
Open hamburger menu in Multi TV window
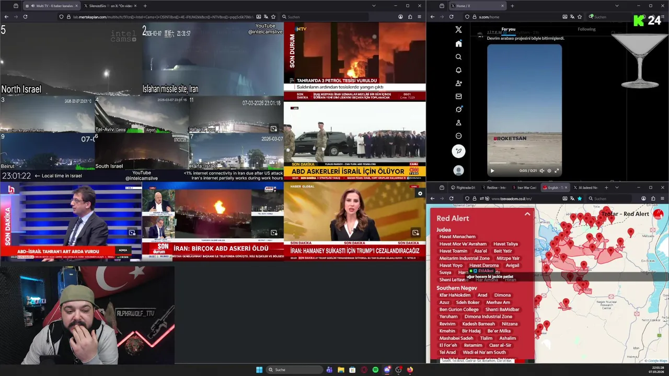pos(419,17)
